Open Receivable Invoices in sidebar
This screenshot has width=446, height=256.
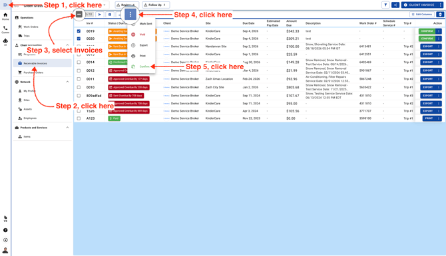point(43,63)
